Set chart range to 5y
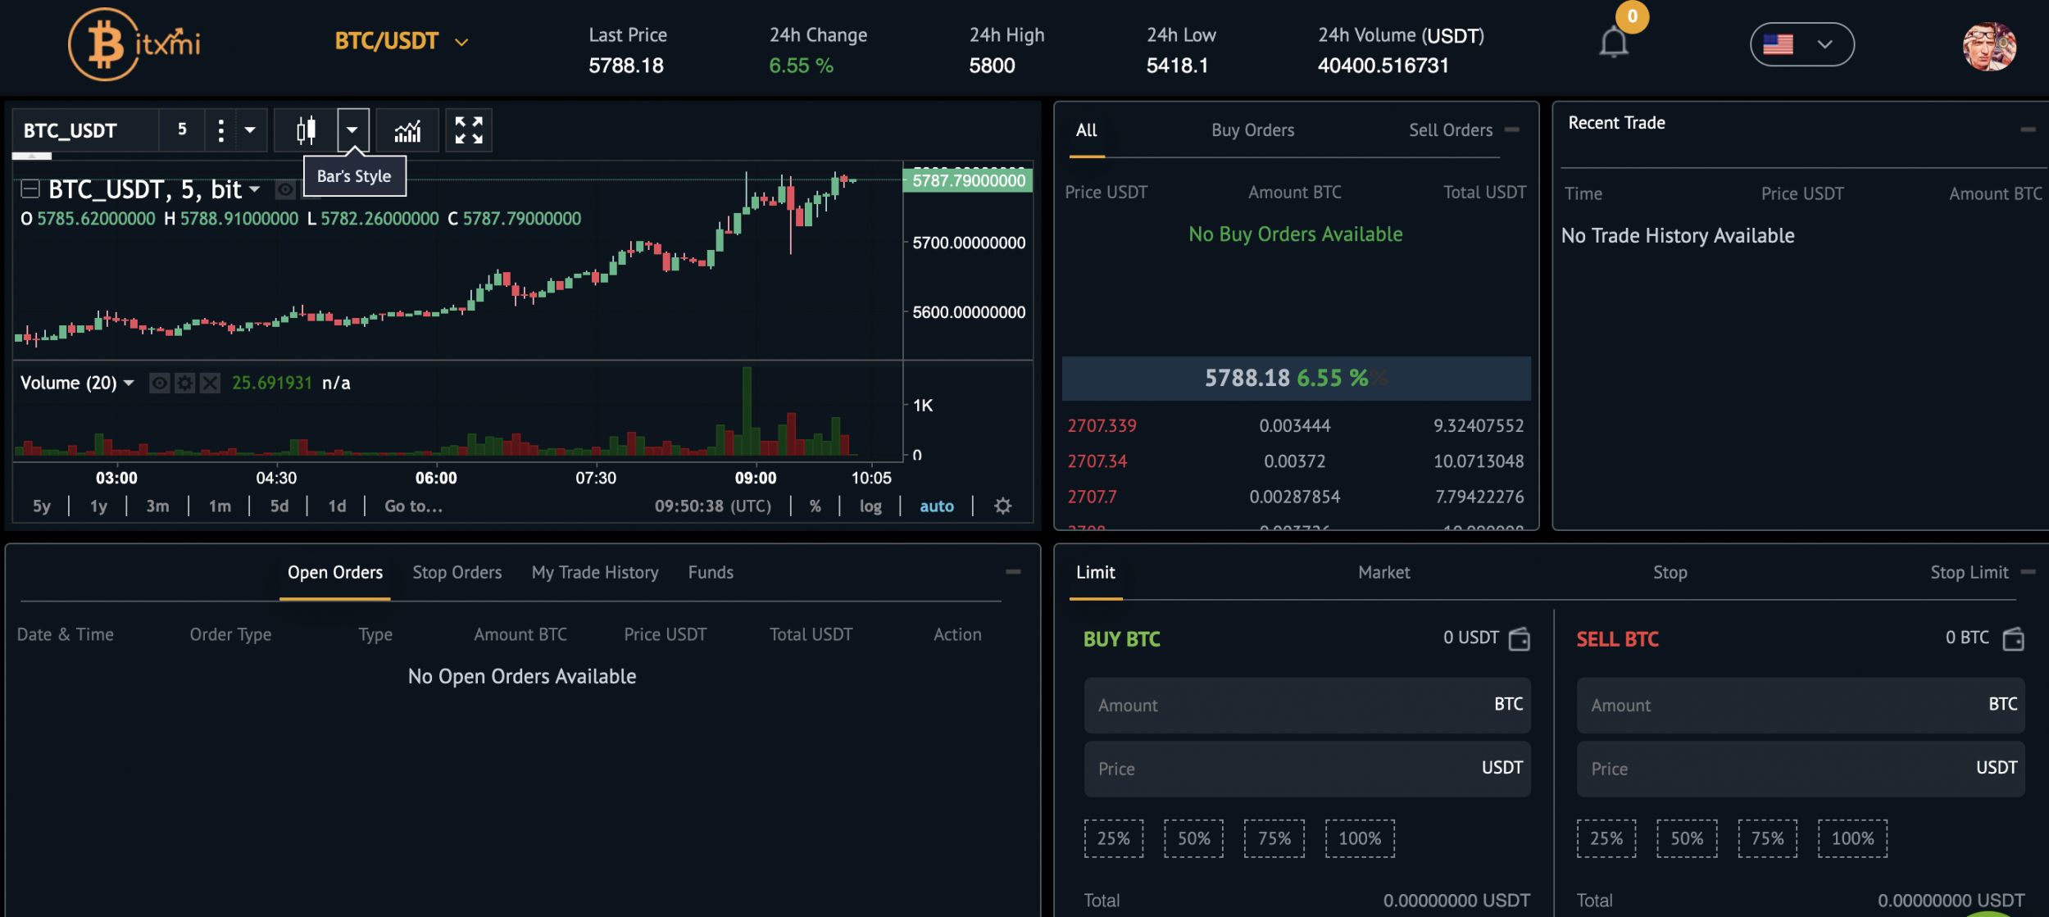 pos(42,506)
